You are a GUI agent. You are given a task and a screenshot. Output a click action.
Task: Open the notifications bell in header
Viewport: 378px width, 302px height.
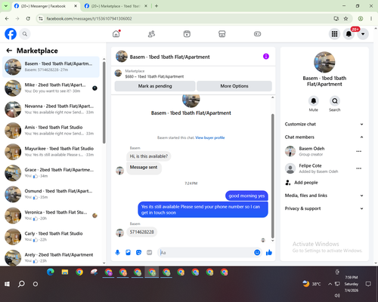pos(349,34)
